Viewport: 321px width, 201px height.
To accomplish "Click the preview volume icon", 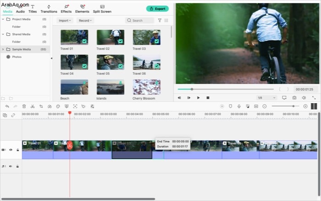I will 304,98.
